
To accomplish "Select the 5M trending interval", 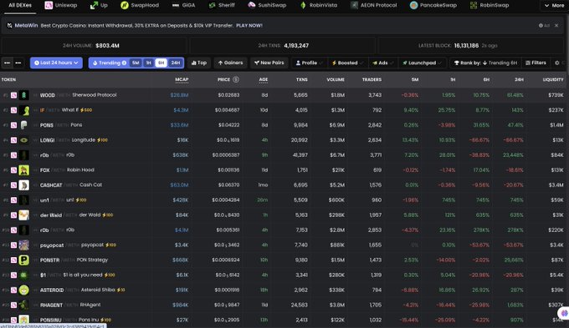I will tap(136, 63).
